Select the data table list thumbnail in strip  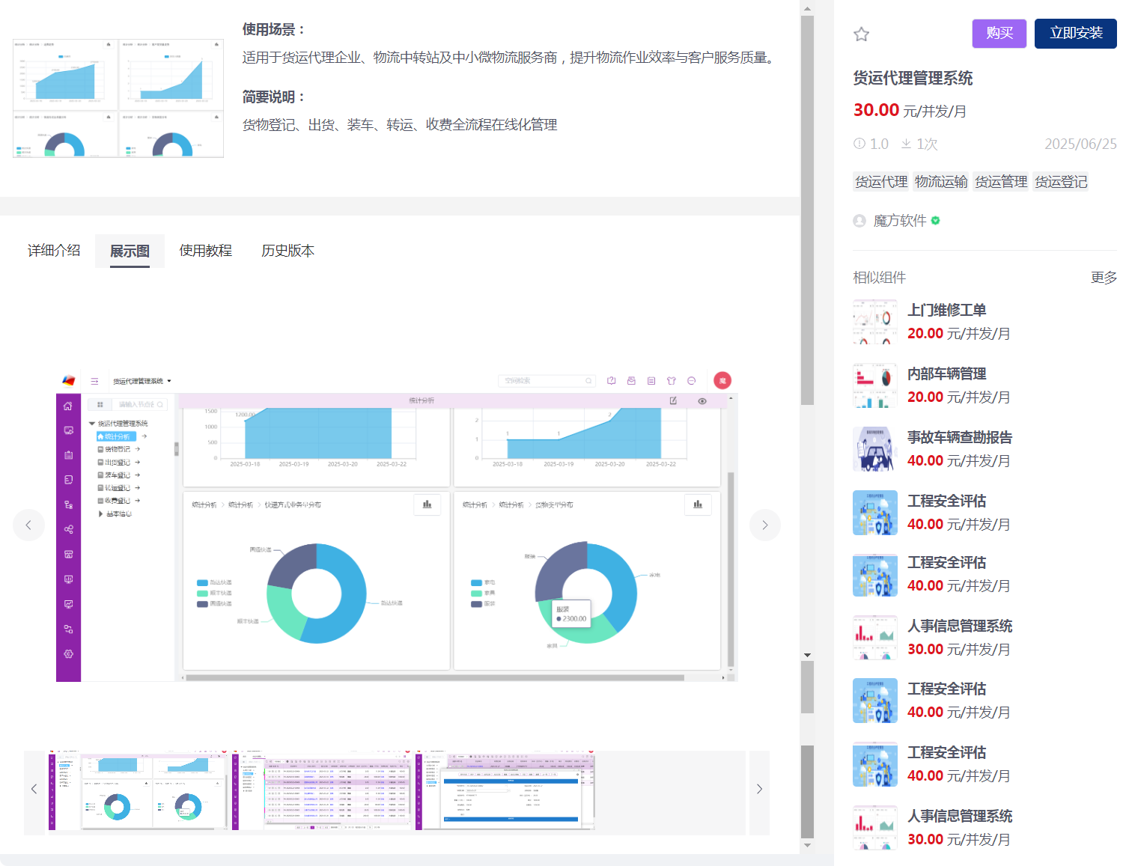pos(322,790)
